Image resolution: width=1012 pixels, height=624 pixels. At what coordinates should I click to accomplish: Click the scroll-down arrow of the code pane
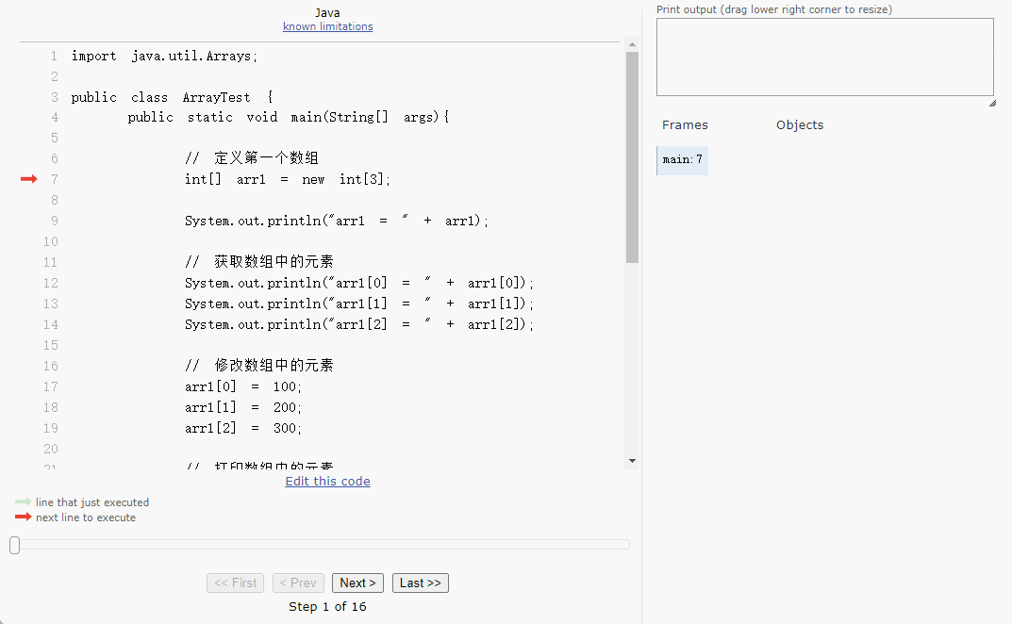[x=632, y=461]
